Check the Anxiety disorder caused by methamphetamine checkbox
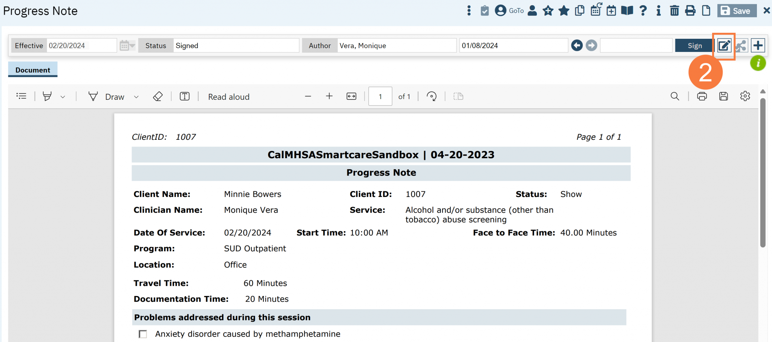 (143, 334)
